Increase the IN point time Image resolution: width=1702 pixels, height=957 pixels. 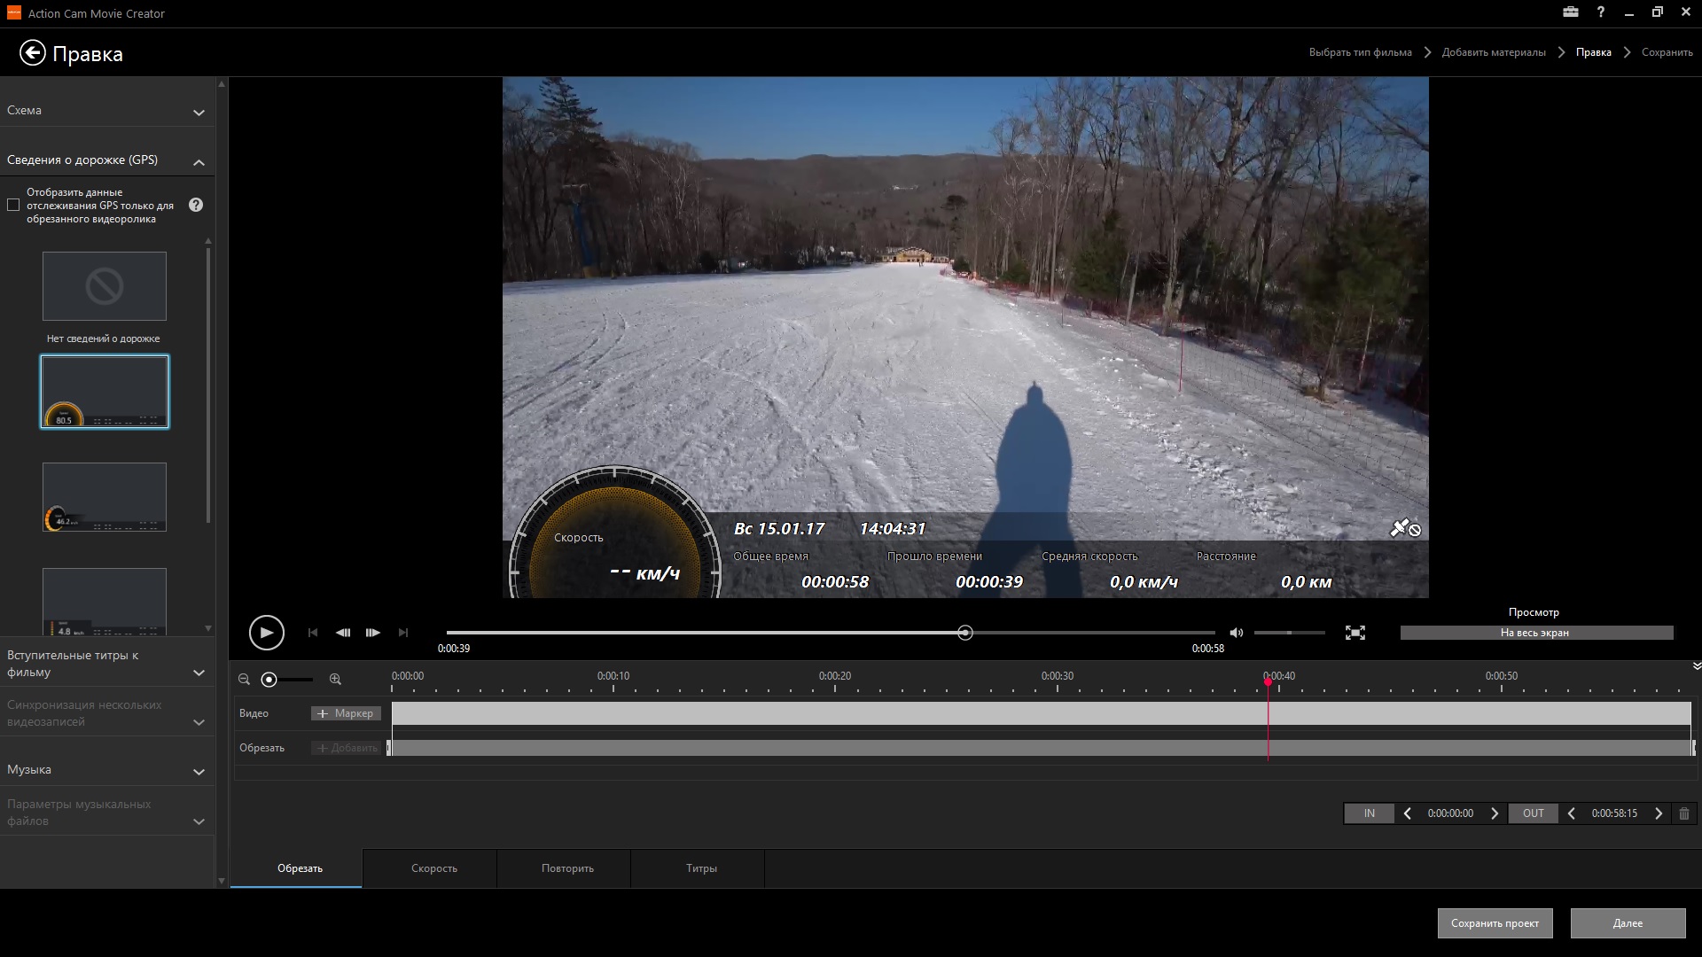[x=1495, y=813]
